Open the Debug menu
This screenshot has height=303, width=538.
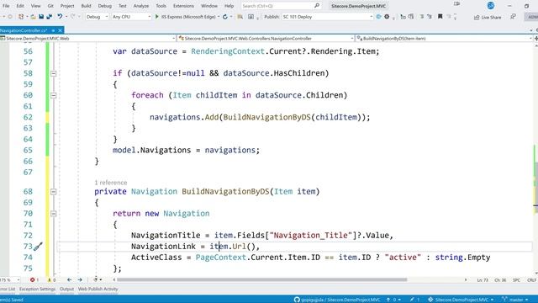104,6
